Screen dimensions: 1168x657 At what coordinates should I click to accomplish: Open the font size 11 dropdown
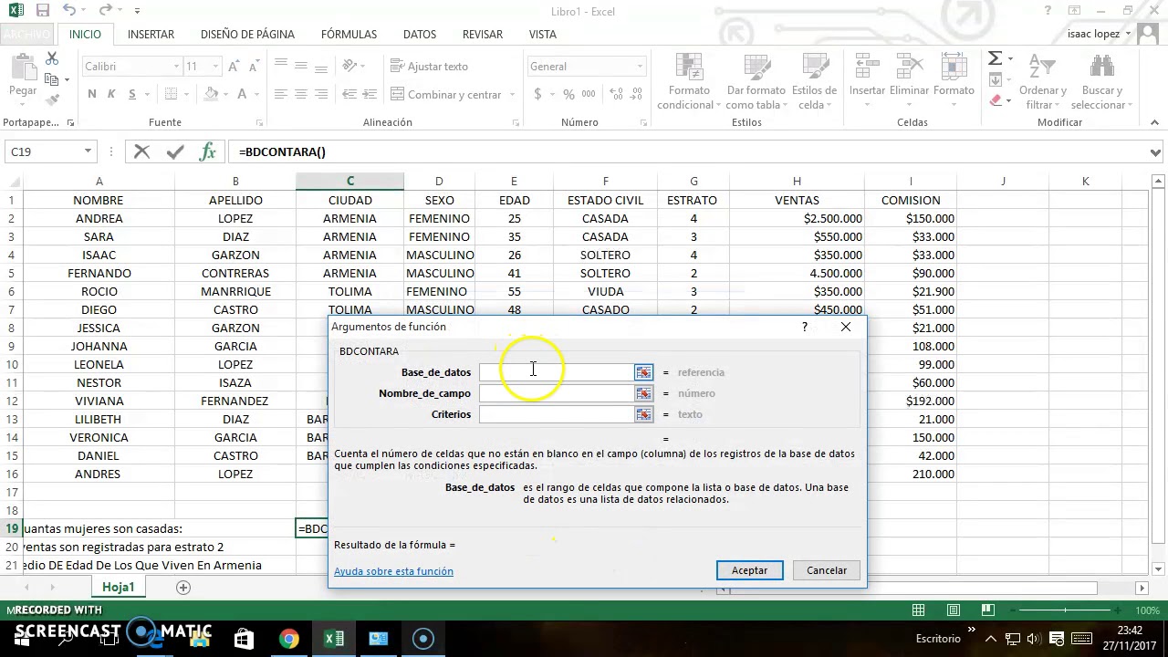pyautogui.click(x=215, y=67)
